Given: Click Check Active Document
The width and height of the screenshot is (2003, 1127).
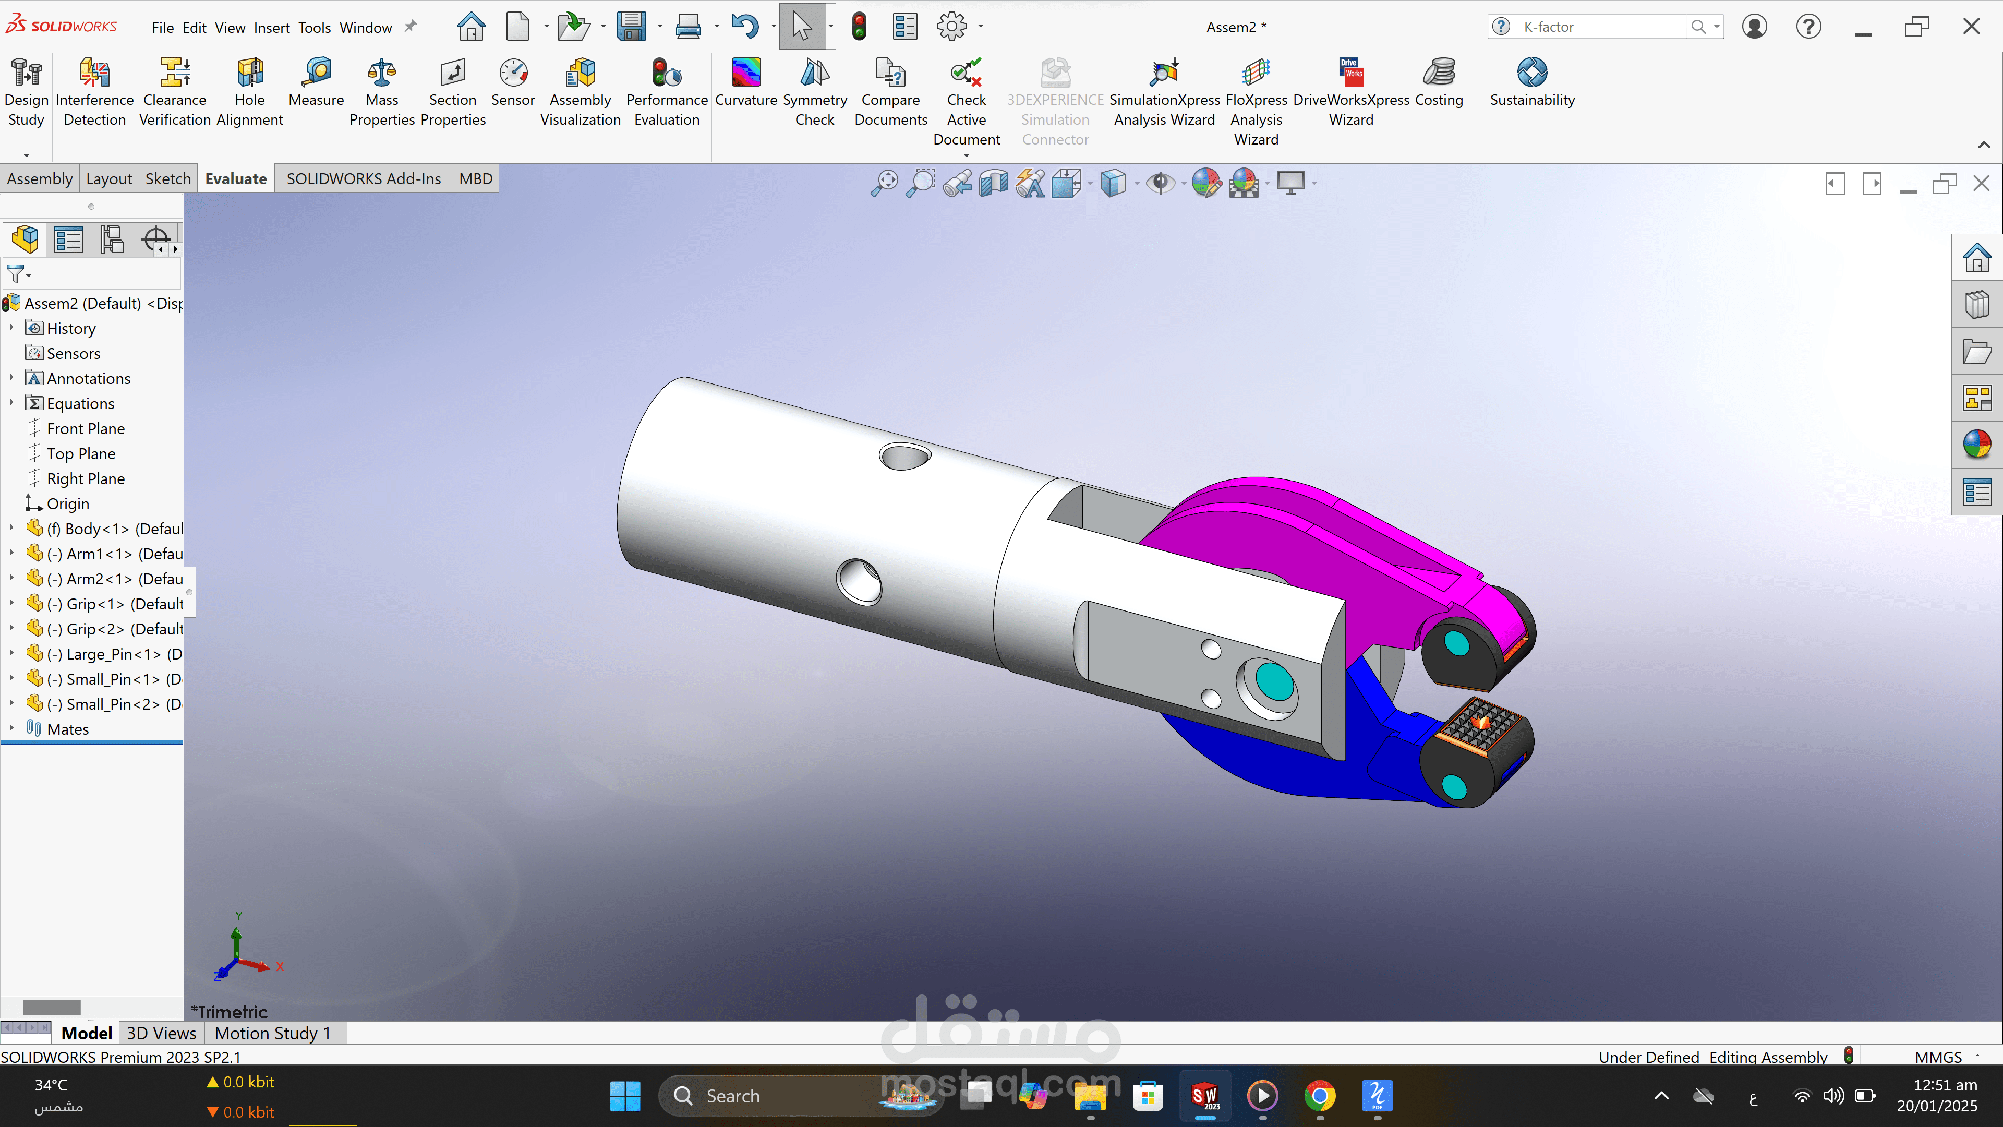Looking at the screenshot, I should (x=966, y=102).
